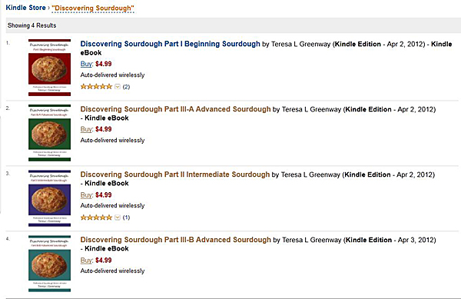
Task: Open Part III-A Advanced Sourdough title link
Action: (x=175, y=109)
